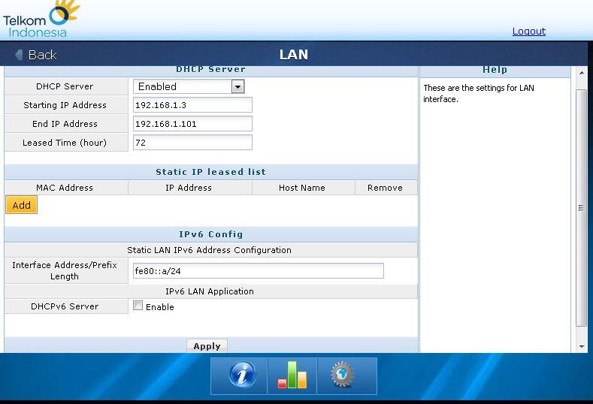Image resolution: width=593 pixels, height=404 pixels.
Task: Click the Host Name column header
Action: [x=302, y=188]
